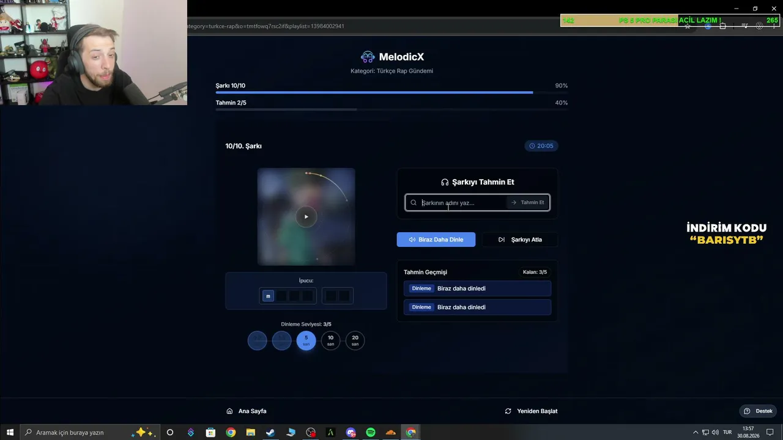
Task: Open the Windows notification center icon
Action: coord(770,433)
